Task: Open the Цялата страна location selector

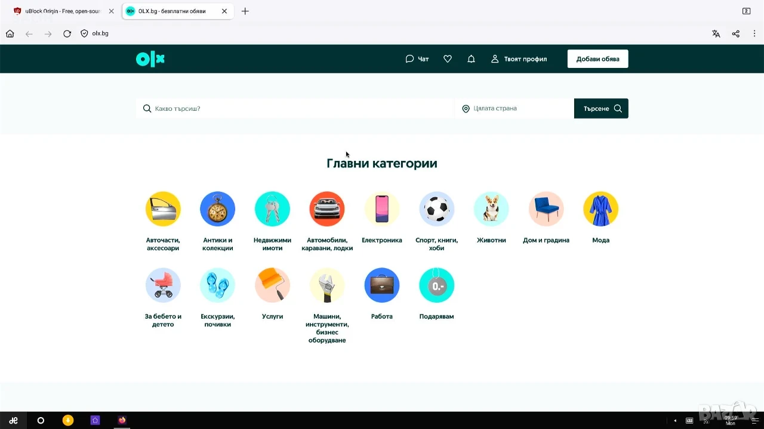Action: point(515,108)
